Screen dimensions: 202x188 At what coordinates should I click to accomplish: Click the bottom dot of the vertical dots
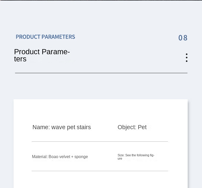pos(187,61)
